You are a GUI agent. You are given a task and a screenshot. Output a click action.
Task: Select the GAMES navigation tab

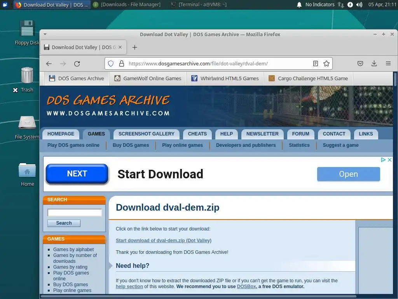pos(96,134)
